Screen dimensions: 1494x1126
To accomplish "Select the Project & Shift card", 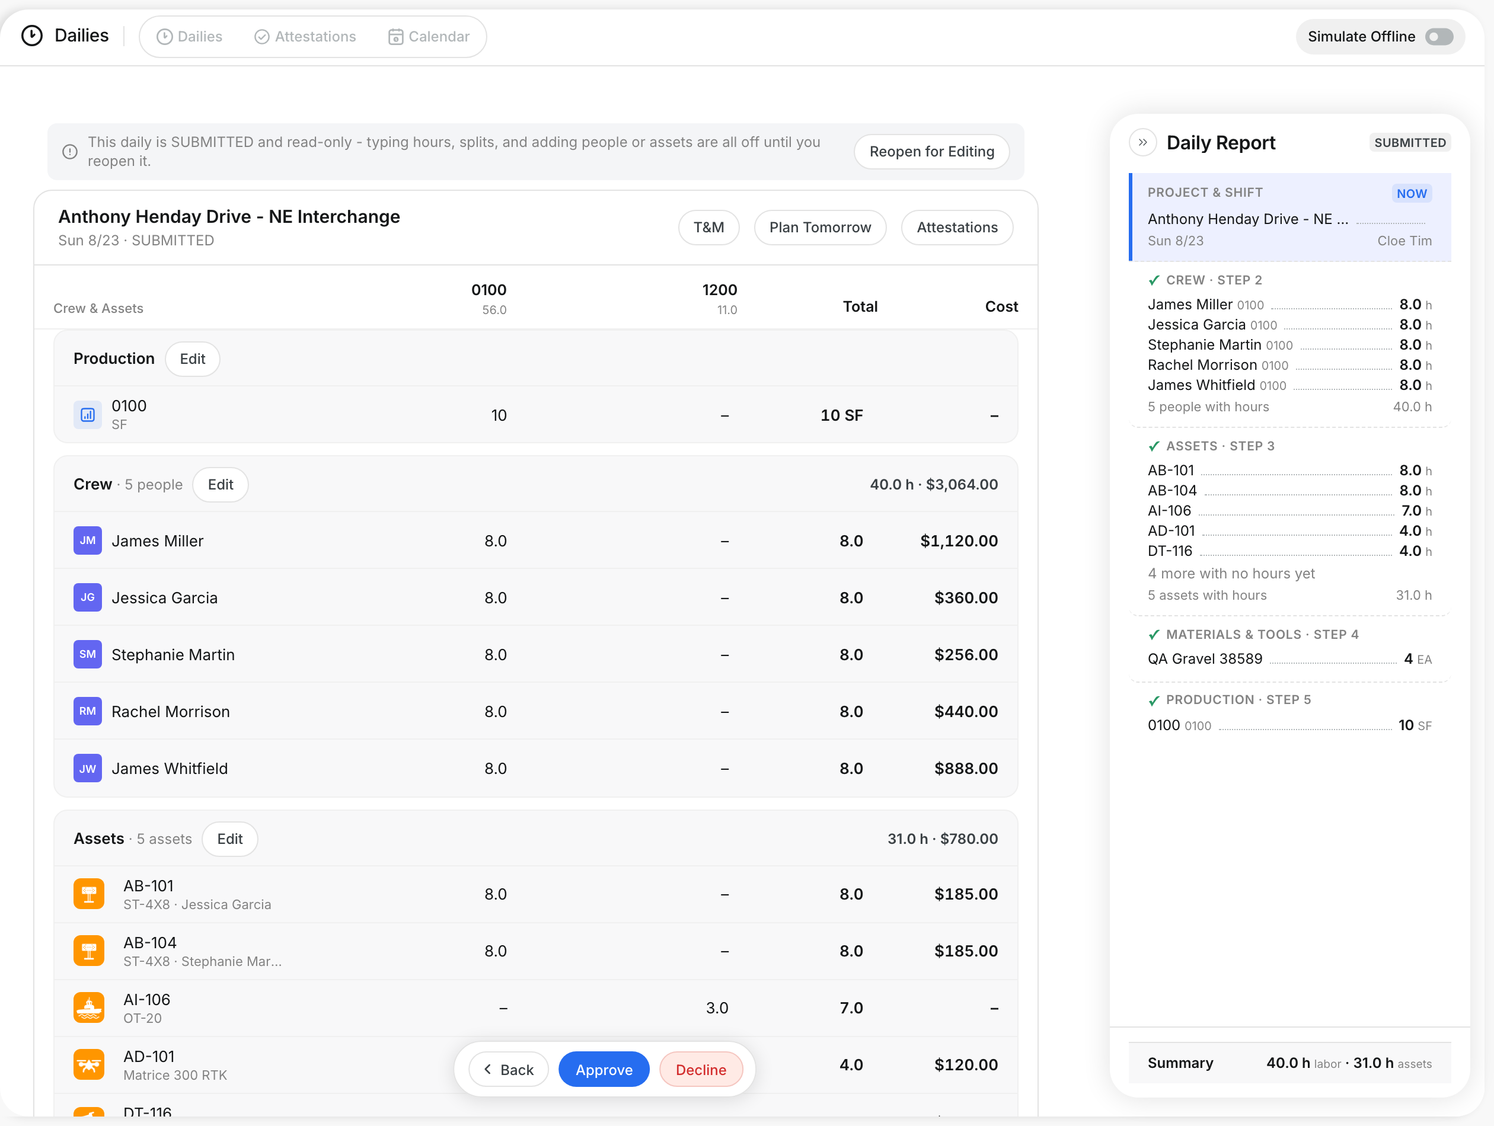I will 1290,217.
